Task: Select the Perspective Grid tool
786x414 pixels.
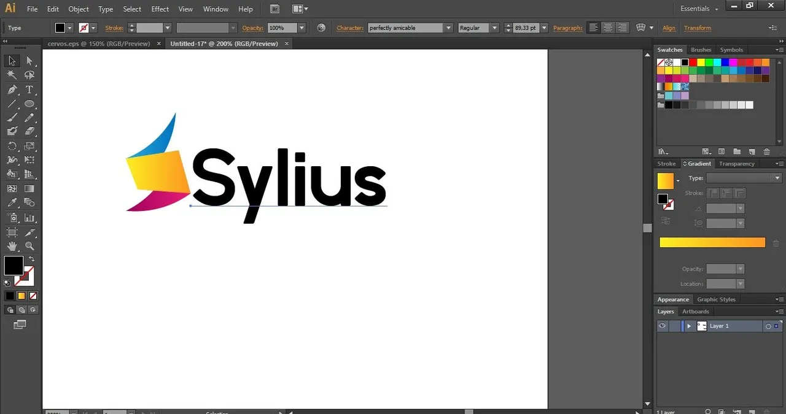Action: pos(29,174)
